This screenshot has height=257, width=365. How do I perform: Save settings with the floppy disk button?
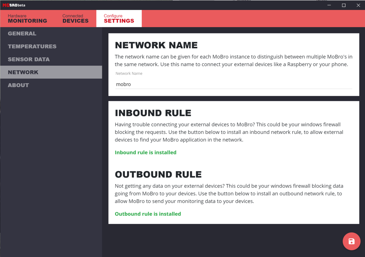pos(351,242)
